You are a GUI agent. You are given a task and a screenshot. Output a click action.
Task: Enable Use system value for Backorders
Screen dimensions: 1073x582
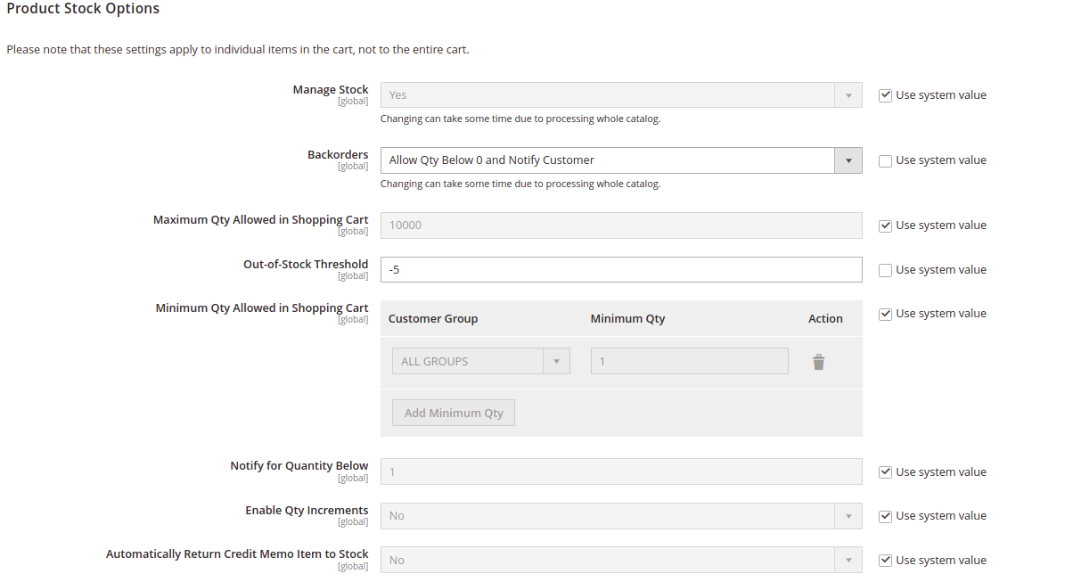(885, 160)
